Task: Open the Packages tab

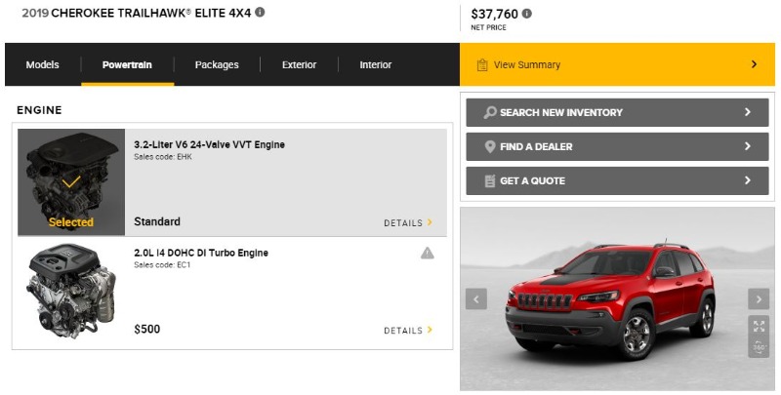Action: pyautogui.click(x=217, y=65)
